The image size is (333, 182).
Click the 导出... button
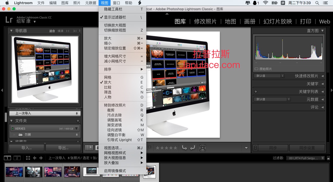[63, 148]
